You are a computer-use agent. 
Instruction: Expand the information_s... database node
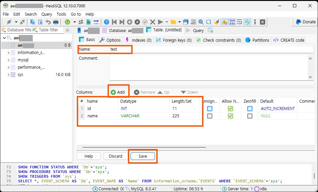[x=8, y=53]
